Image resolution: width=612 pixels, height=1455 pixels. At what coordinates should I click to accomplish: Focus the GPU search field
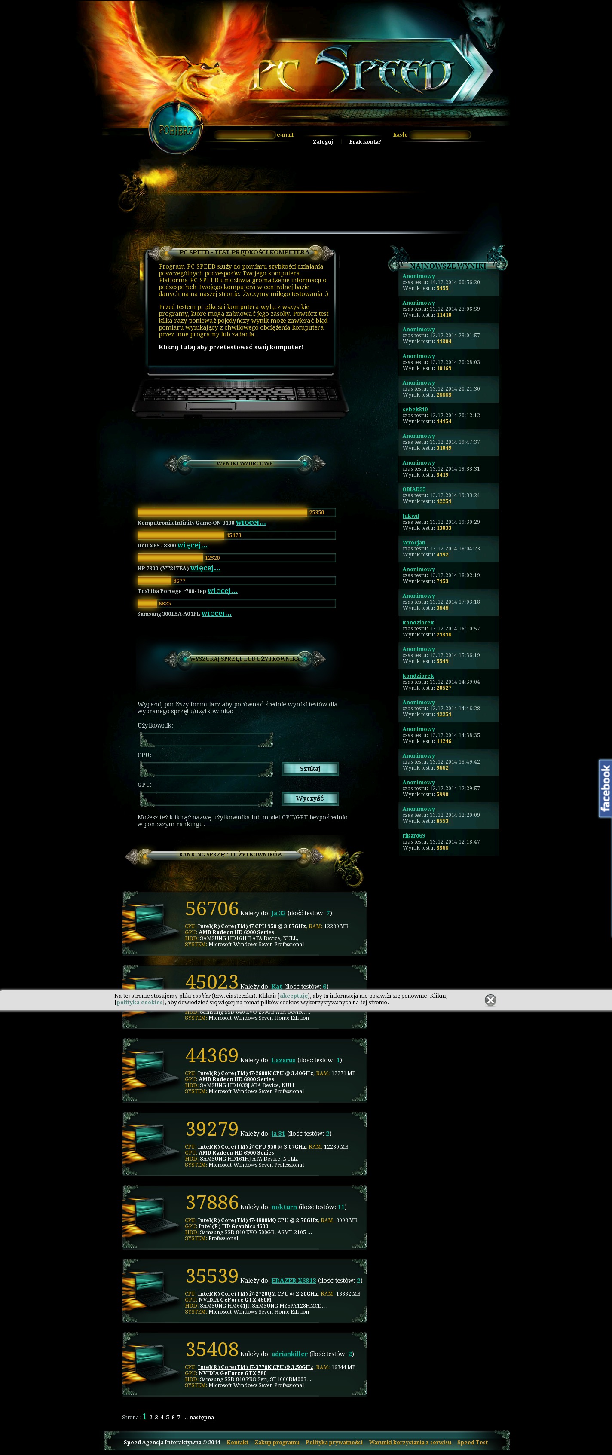[x=206, y=799]
